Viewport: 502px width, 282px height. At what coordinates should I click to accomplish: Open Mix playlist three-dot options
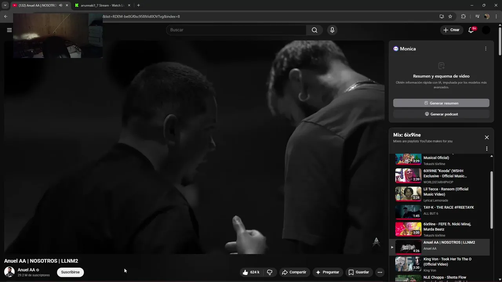tap(487, 149)
